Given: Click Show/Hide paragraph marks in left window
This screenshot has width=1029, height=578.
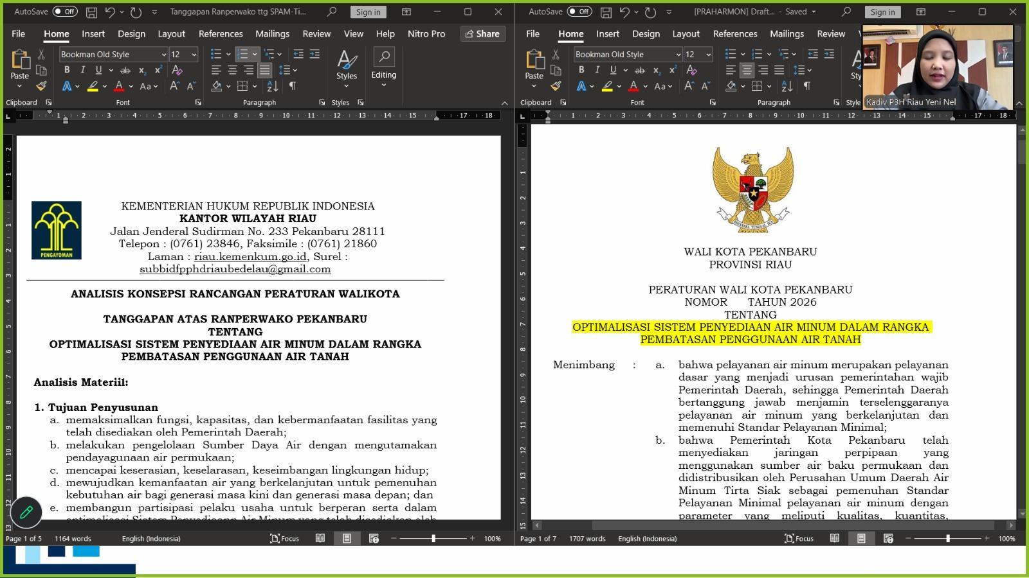Looking at the screenshot, I should point(293,86).
